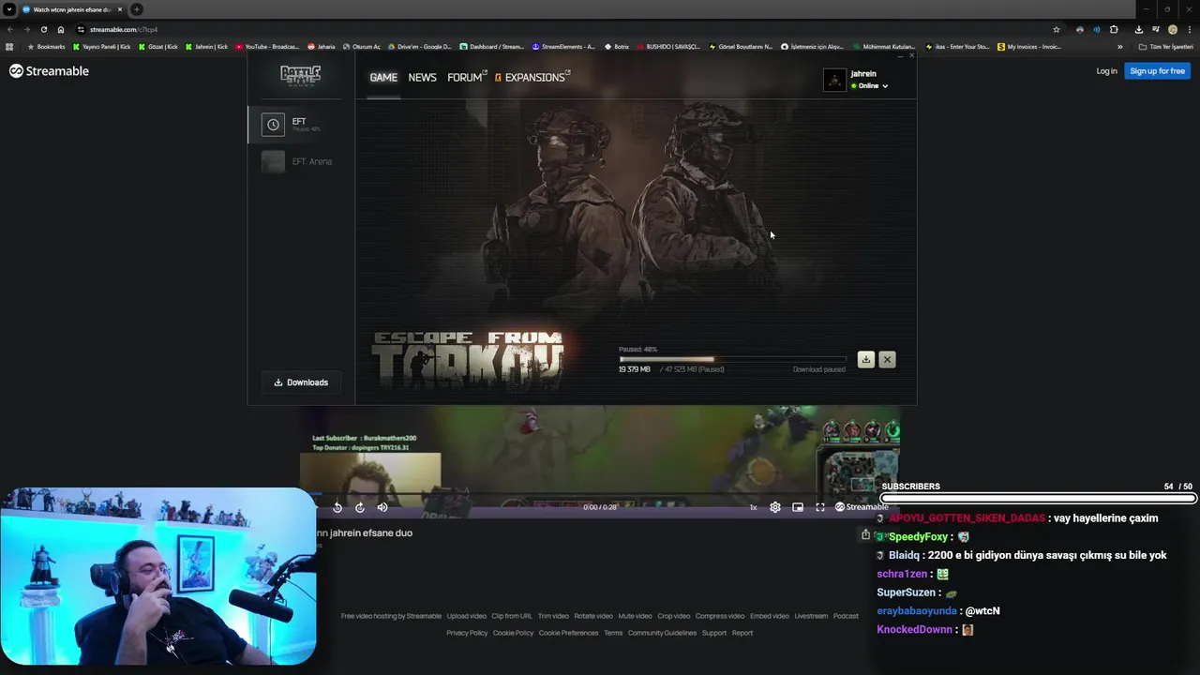Click the Clip from URL link
The width and height of the screenshot is (1200, 675).
pyautogui.click(x=512, y=616)
